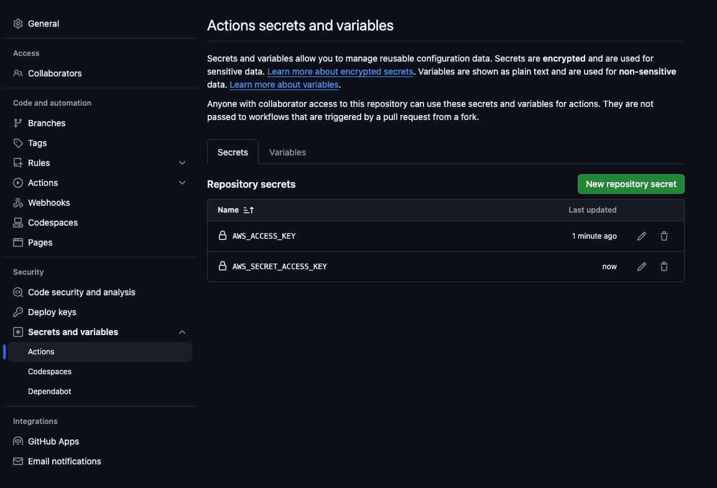Switch to the Variables tab
The image size is (717, 488).
[x=288, y=152]
